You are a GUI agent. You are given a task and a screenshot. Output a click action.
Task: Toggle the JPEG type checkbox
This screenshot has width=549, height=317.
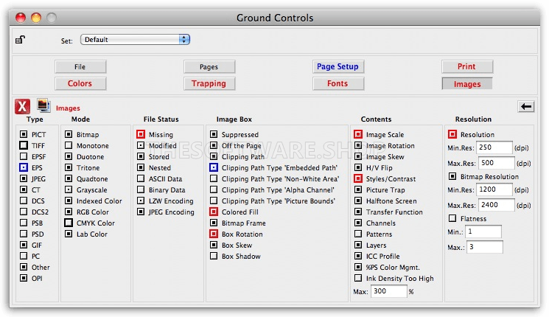coord(24,178)
